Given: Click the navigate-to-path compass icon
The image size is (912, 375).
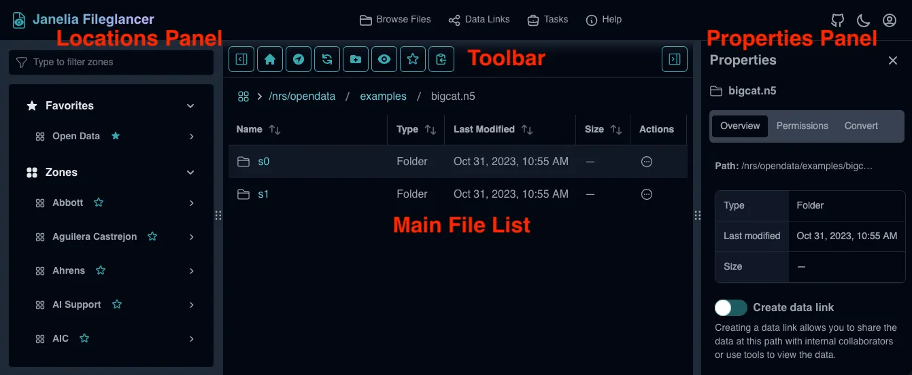Looking at the screenshot, I should (x=299, y=59).
